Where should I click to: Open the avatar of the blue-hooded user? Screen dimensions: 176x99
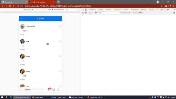tap(22, 42)
